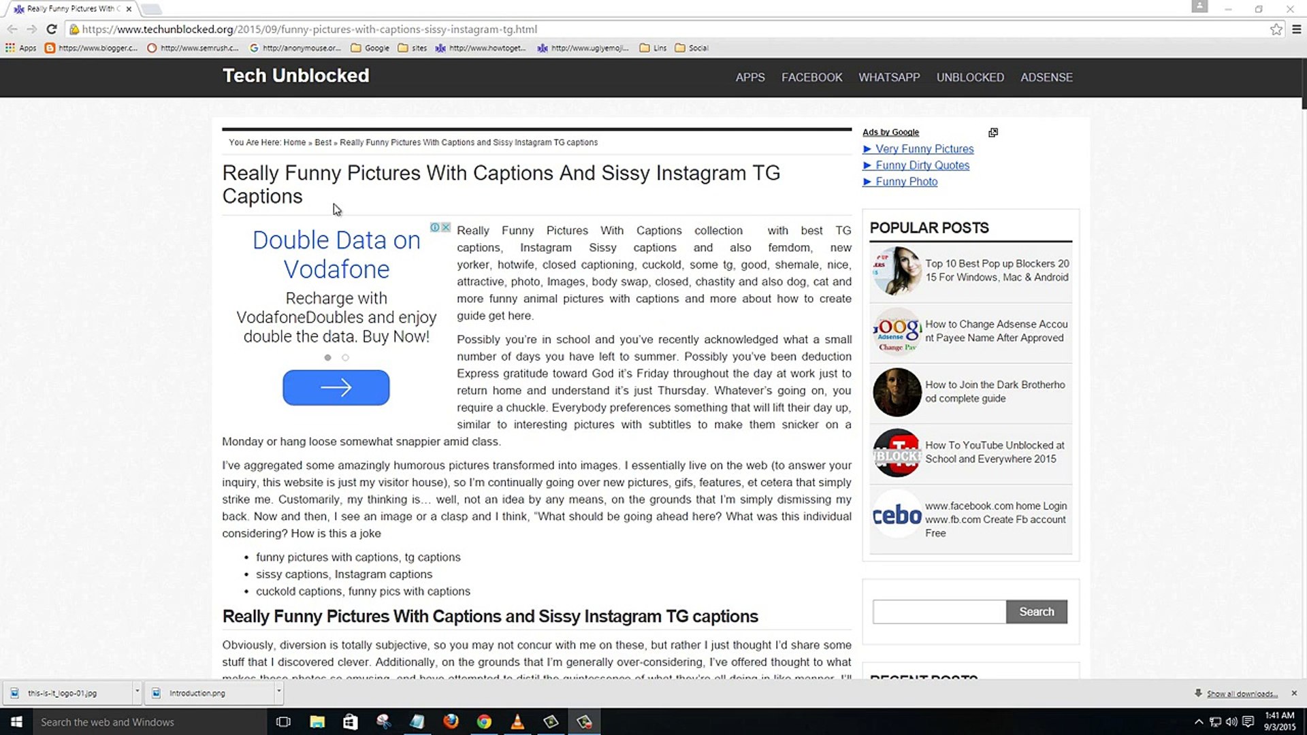Image resolution: width=1307 pixels, height=735 pixels.
Task: Click the FACEBOOK menu item
Action: coord(812,77)
